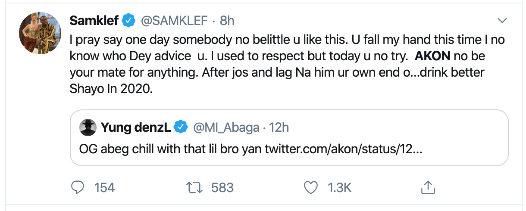
Task: Open the Yung denzL display name
Action: [136, 127]
